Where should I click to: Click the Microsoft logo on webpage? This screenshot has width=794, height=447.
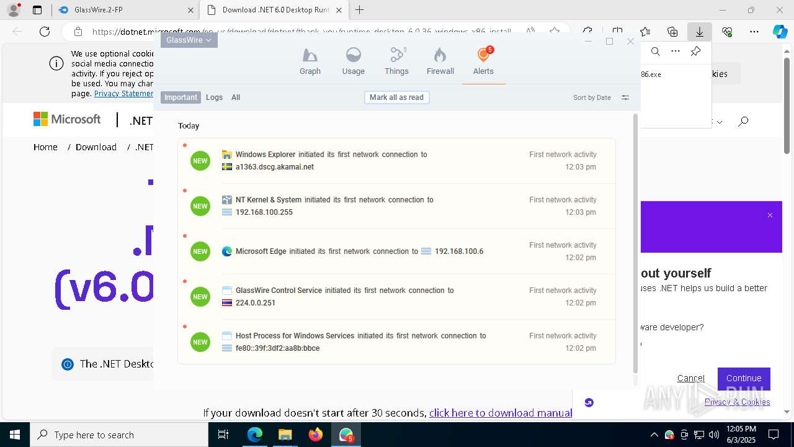[x=67, y=119]
